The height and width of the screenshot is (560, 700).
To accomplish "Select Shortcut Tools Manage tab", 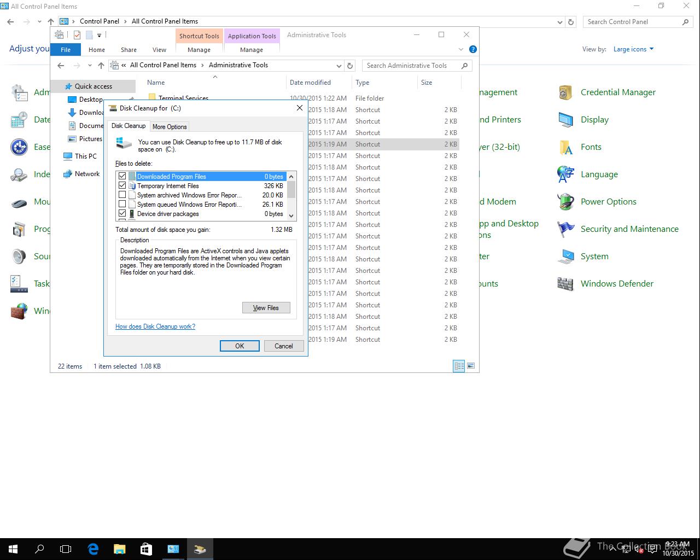I will (x=199, y=50).
